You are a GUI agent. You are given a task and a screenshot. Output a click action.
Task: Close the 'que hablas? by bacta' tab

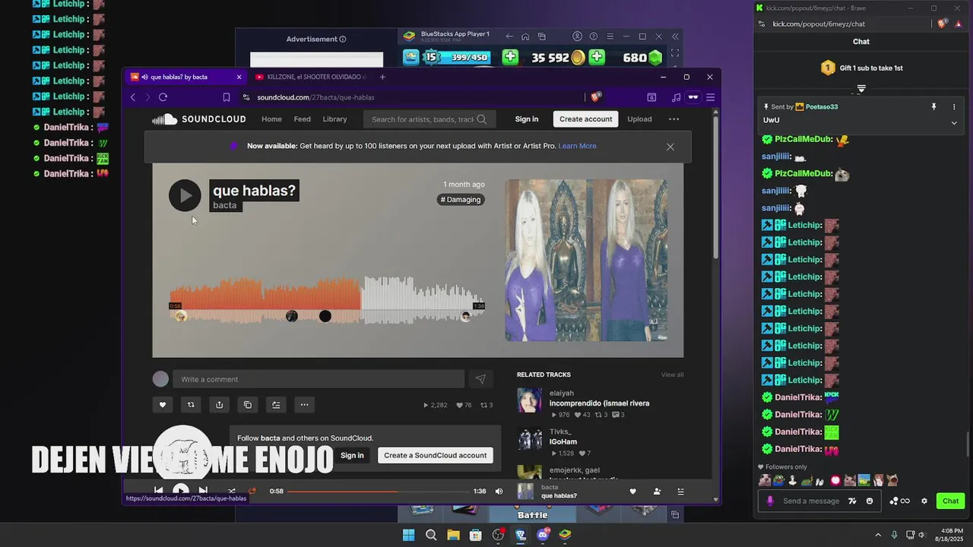(x=239, y=77)
